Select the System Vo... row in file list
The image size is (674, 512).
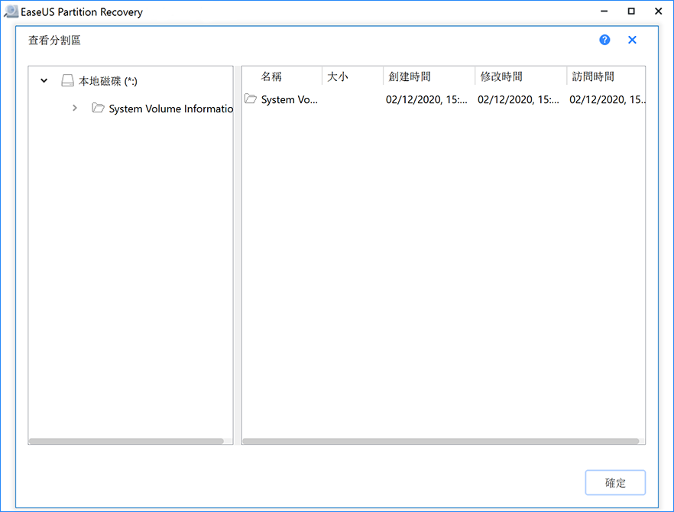(289, 99)
